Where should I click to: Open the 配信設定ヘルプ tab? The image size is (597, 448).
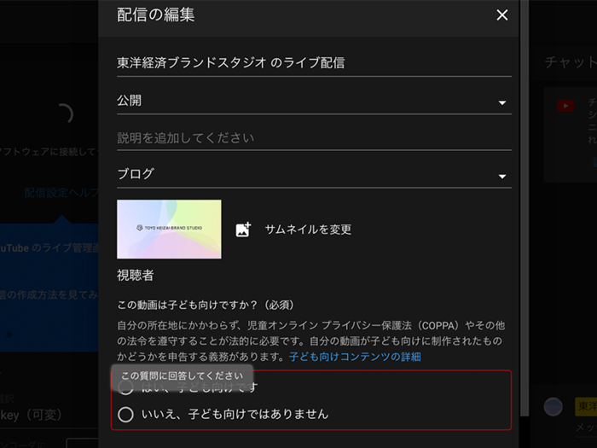[x=60, y=194]
